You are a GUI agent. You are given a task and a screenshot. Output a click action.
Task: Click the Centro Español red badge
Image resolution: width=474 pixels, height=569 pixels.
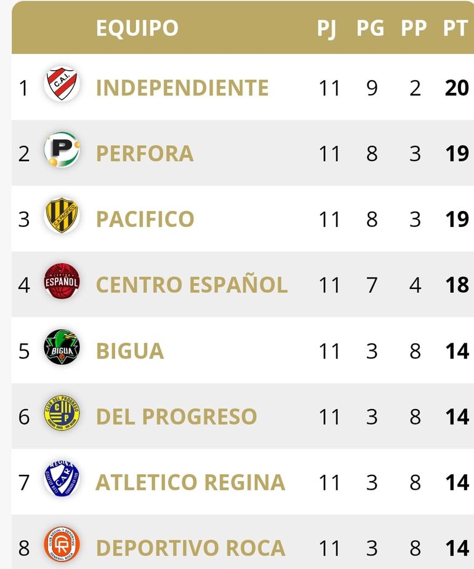pos(62,282)
